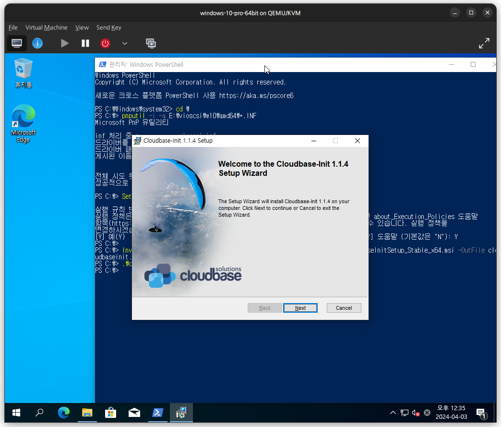This screenshot has width=501, height=427.
Task: Launch Edge from the taskbar
Action: (63, 413)
